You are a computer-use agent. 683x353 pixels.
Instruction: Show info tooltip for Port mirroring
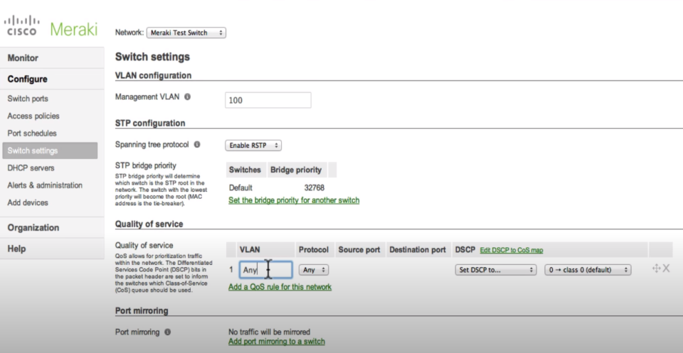click(167, 332)
